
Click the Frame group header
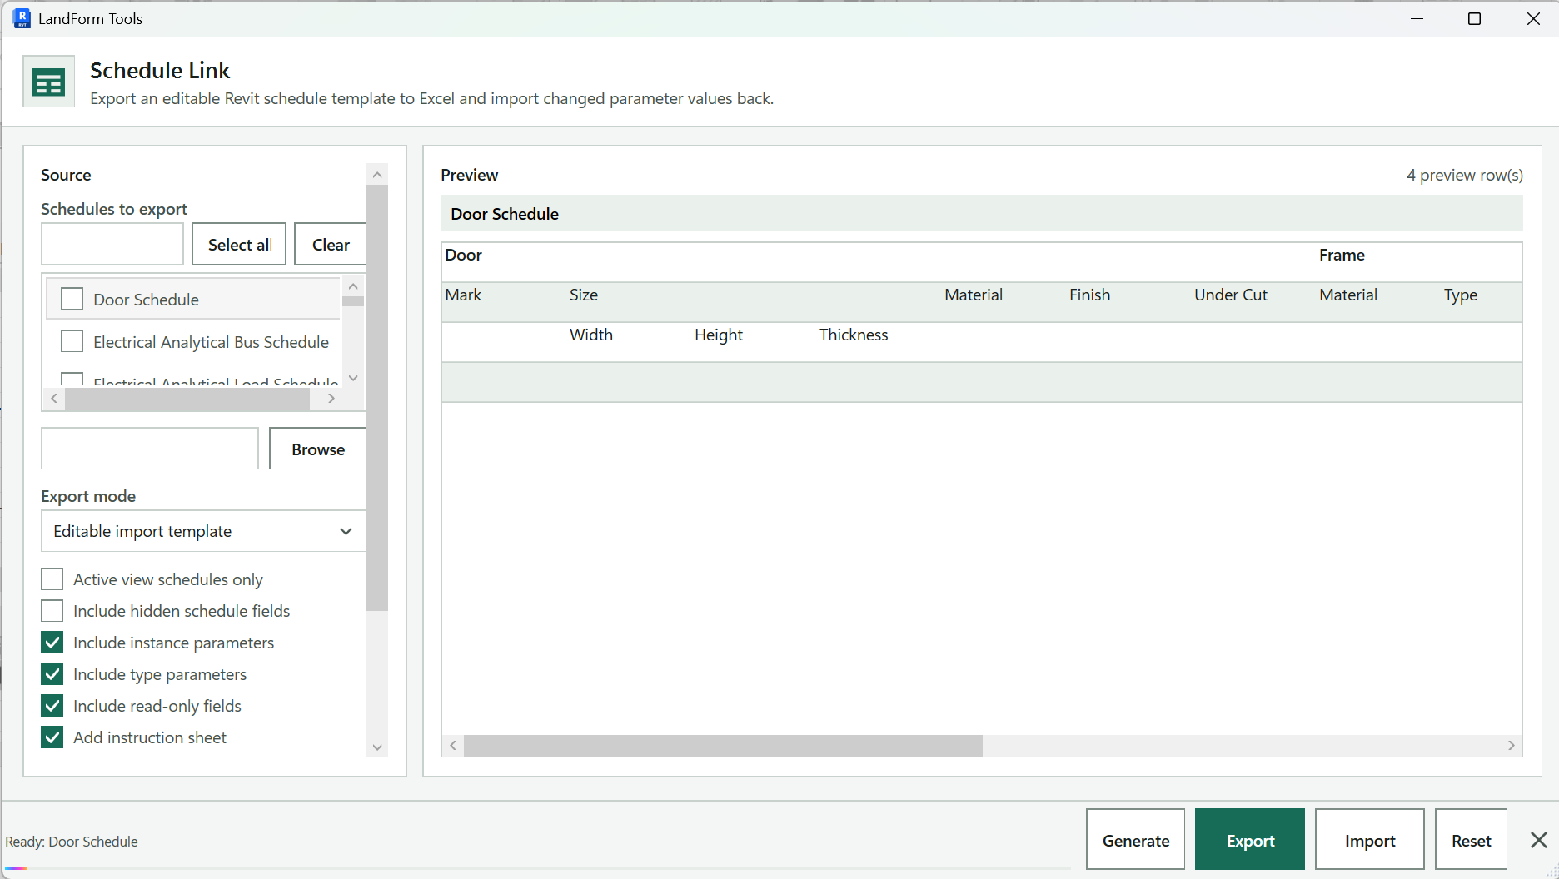(x=1342, y=255)
